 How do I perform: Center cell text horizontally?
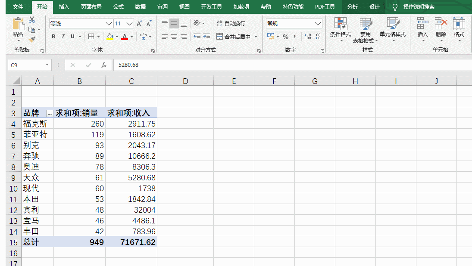pos(174,37)
